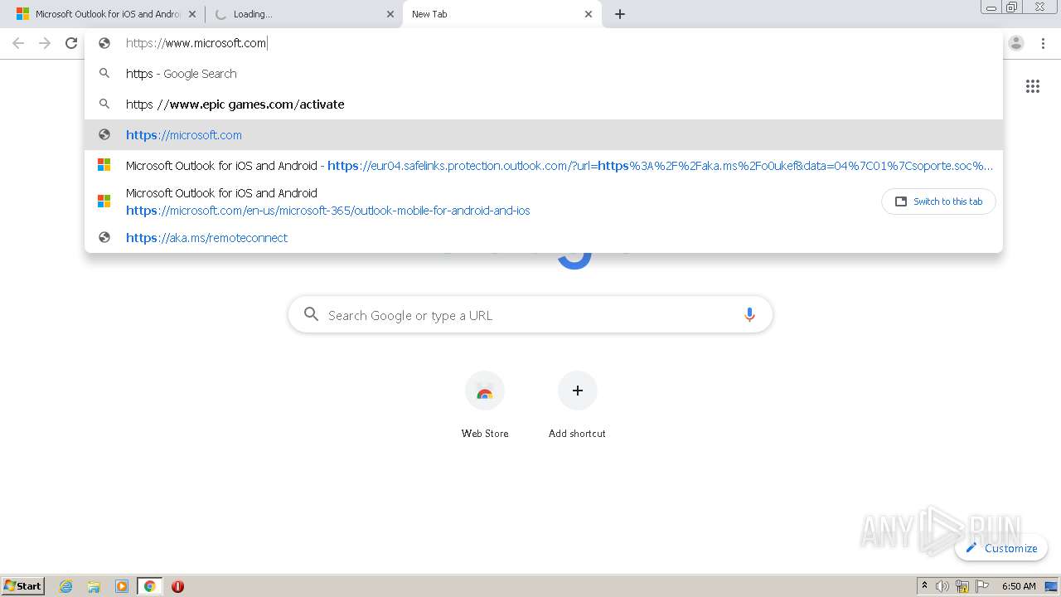Viewport: 1061px width, 597px height.
Task: Select https://microsoft.com suggestion
Action: [544, 135]
